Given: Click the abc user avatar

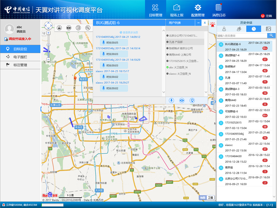Looking at the screenshot, I should point(9,29).
